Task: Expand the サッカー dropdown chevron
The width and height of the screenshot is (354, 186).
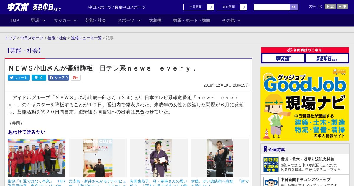Action: [75, 20]
